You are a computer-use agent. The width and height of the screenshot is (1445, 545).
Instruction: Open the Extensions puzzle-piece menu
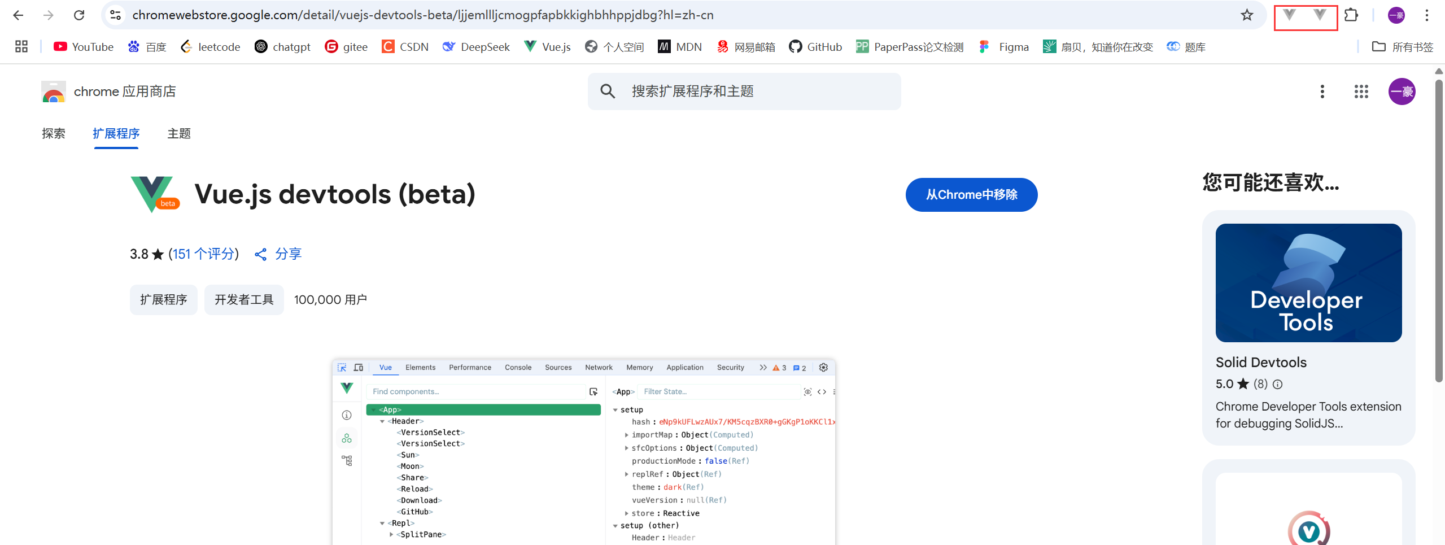pos(1351,15)
